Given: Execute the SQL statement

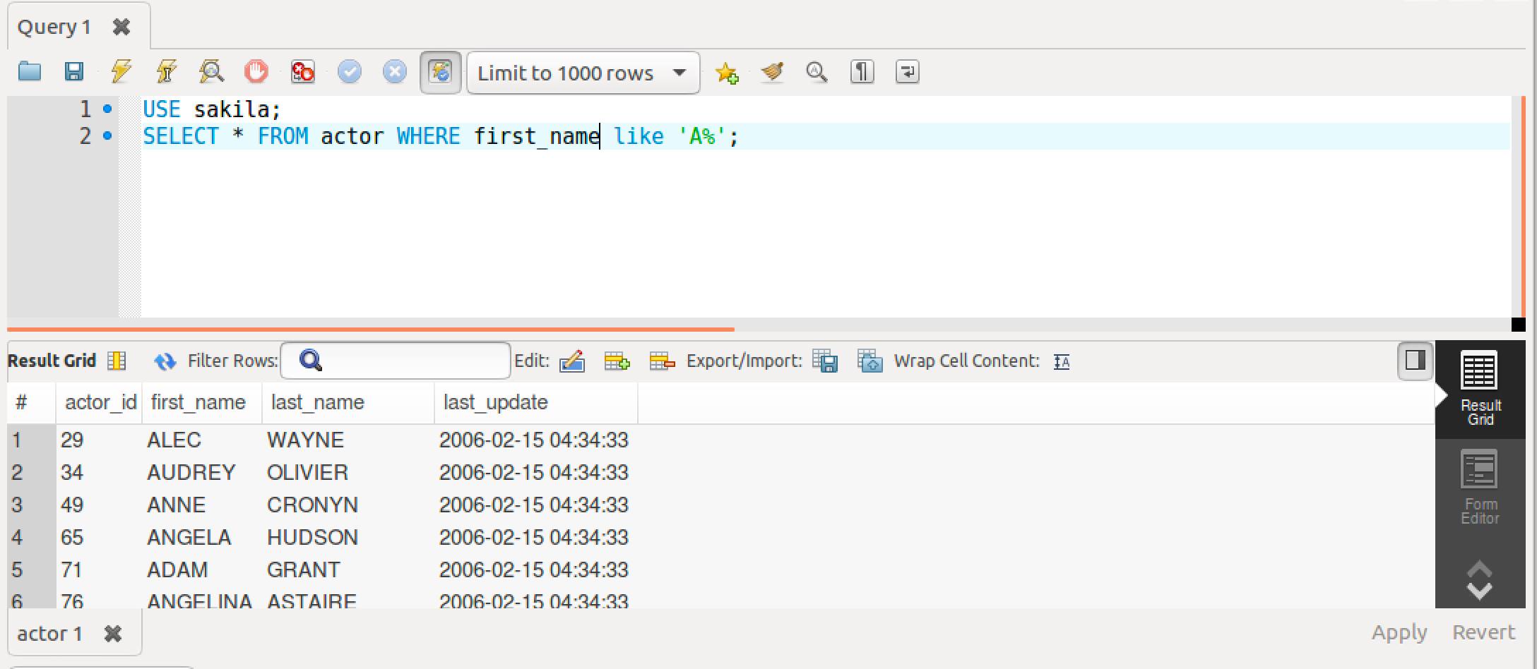Looking at the screenshot, I should (x=120, y=72).
